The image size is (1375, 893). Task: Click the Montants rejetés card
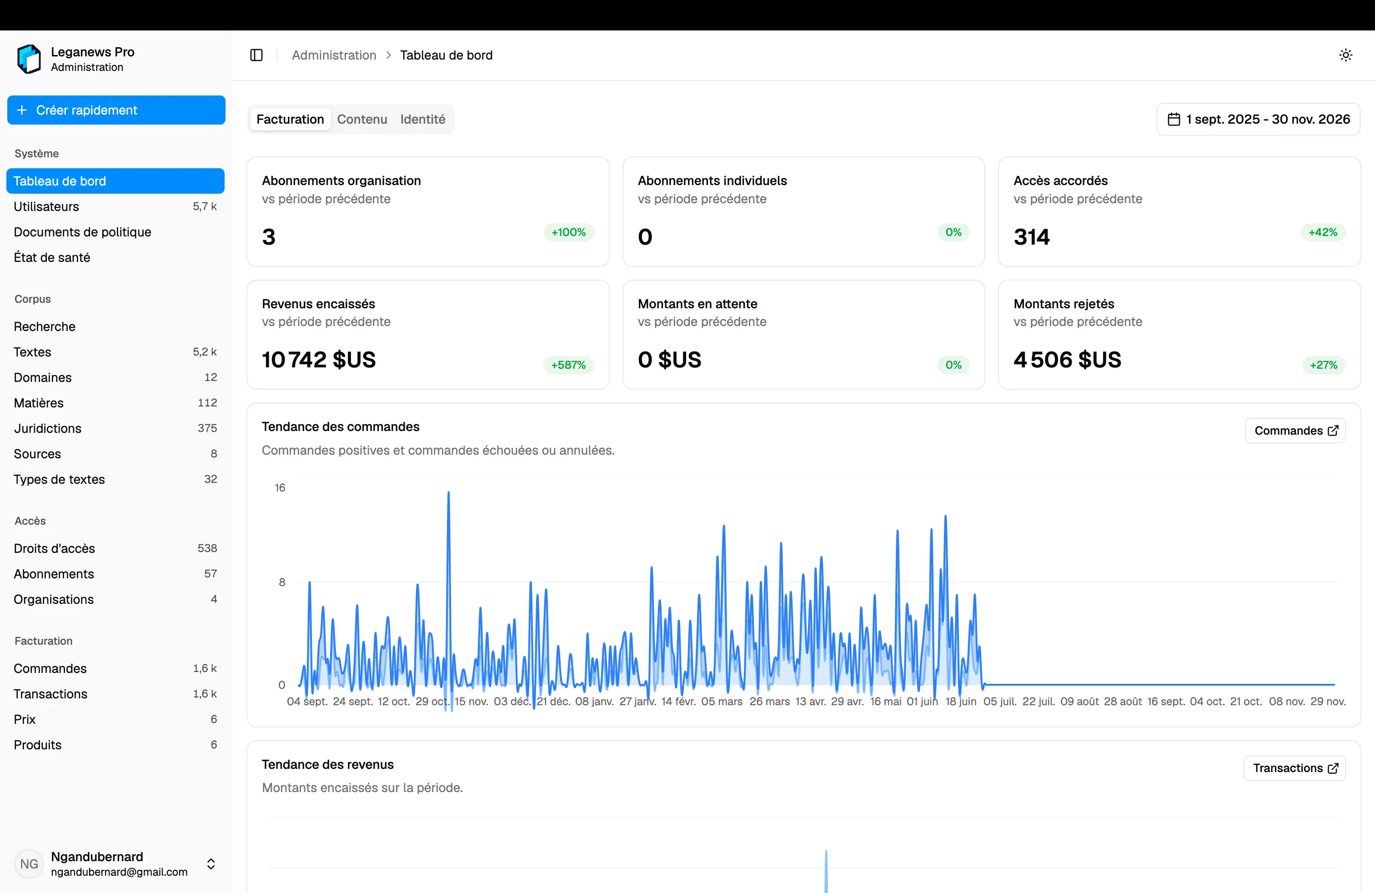1179,335
